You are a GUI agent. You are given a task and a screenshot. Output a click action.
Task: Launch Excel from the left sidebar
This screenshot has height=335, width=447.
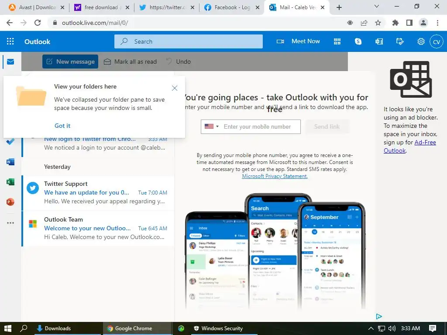point(10,182)
